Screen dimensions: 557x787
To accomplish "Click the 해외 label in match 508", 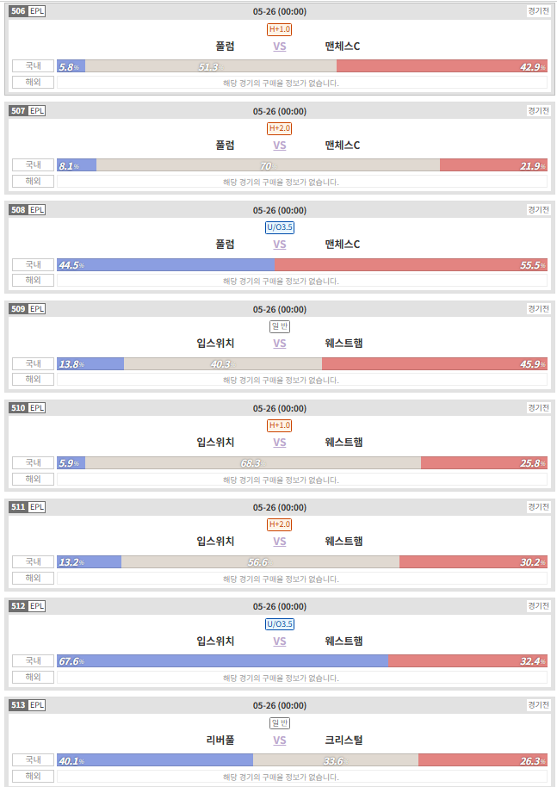I will click(33, 280).
